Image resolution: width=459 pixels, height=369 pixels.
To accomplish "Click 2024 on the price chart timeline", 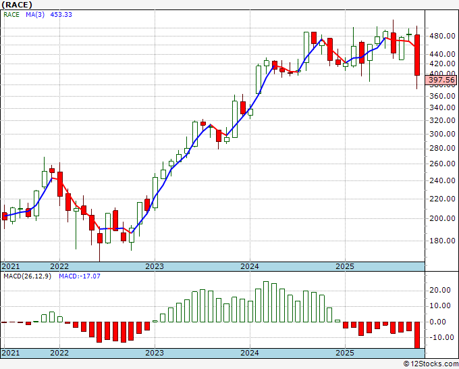I will 250,266.
